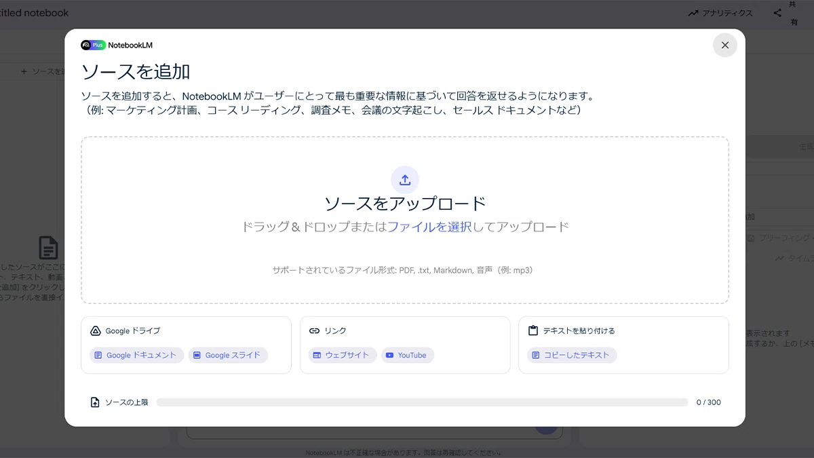Click the notebook title in background header
The image size is (814, 458).
point(33,13)
